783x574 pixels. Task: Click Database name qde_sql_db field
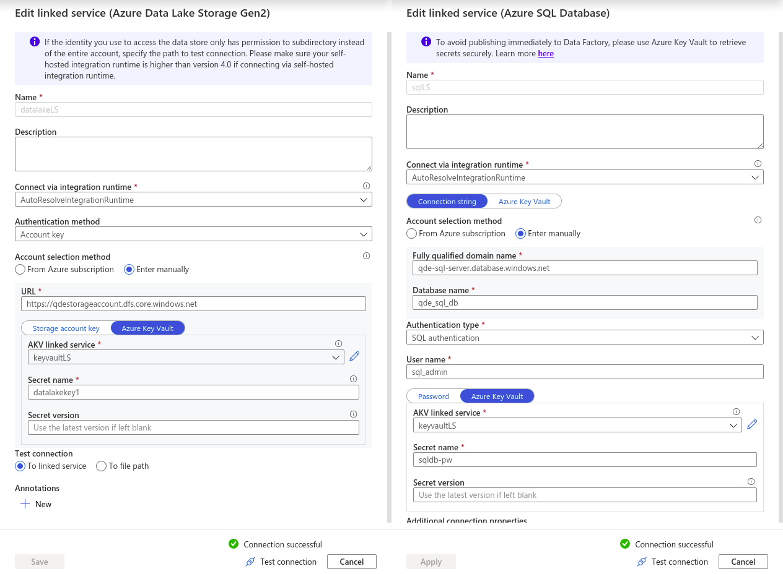pyautogui.click(x=585, y=302)
